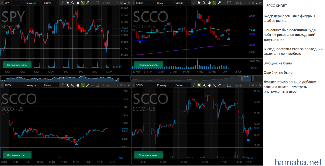Select hand pan tool in SCCO 1-minute chart

pos(78,85)
